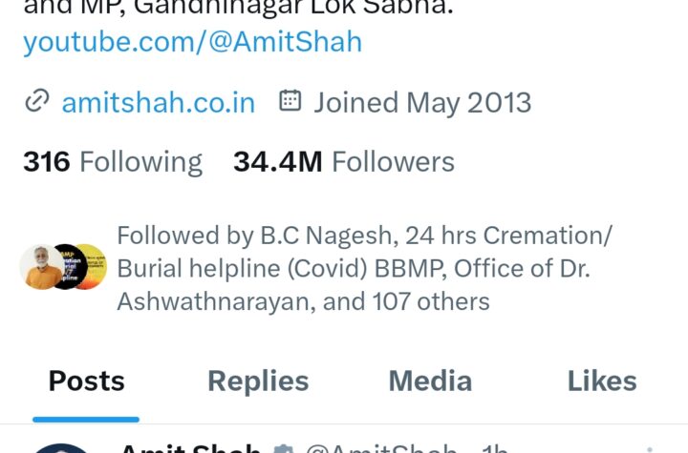
Task: Switch to the Media tab
Action: (x=430, y=381)
